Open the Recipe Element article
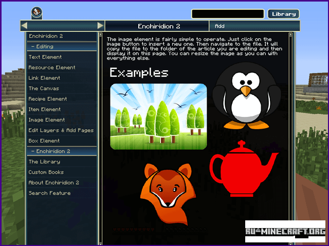 tap(62, 99)
